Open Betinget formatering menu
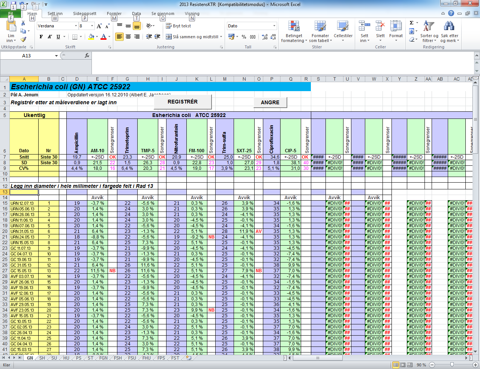The width and height of the screenshot is (480, 369). coord(294,31)
